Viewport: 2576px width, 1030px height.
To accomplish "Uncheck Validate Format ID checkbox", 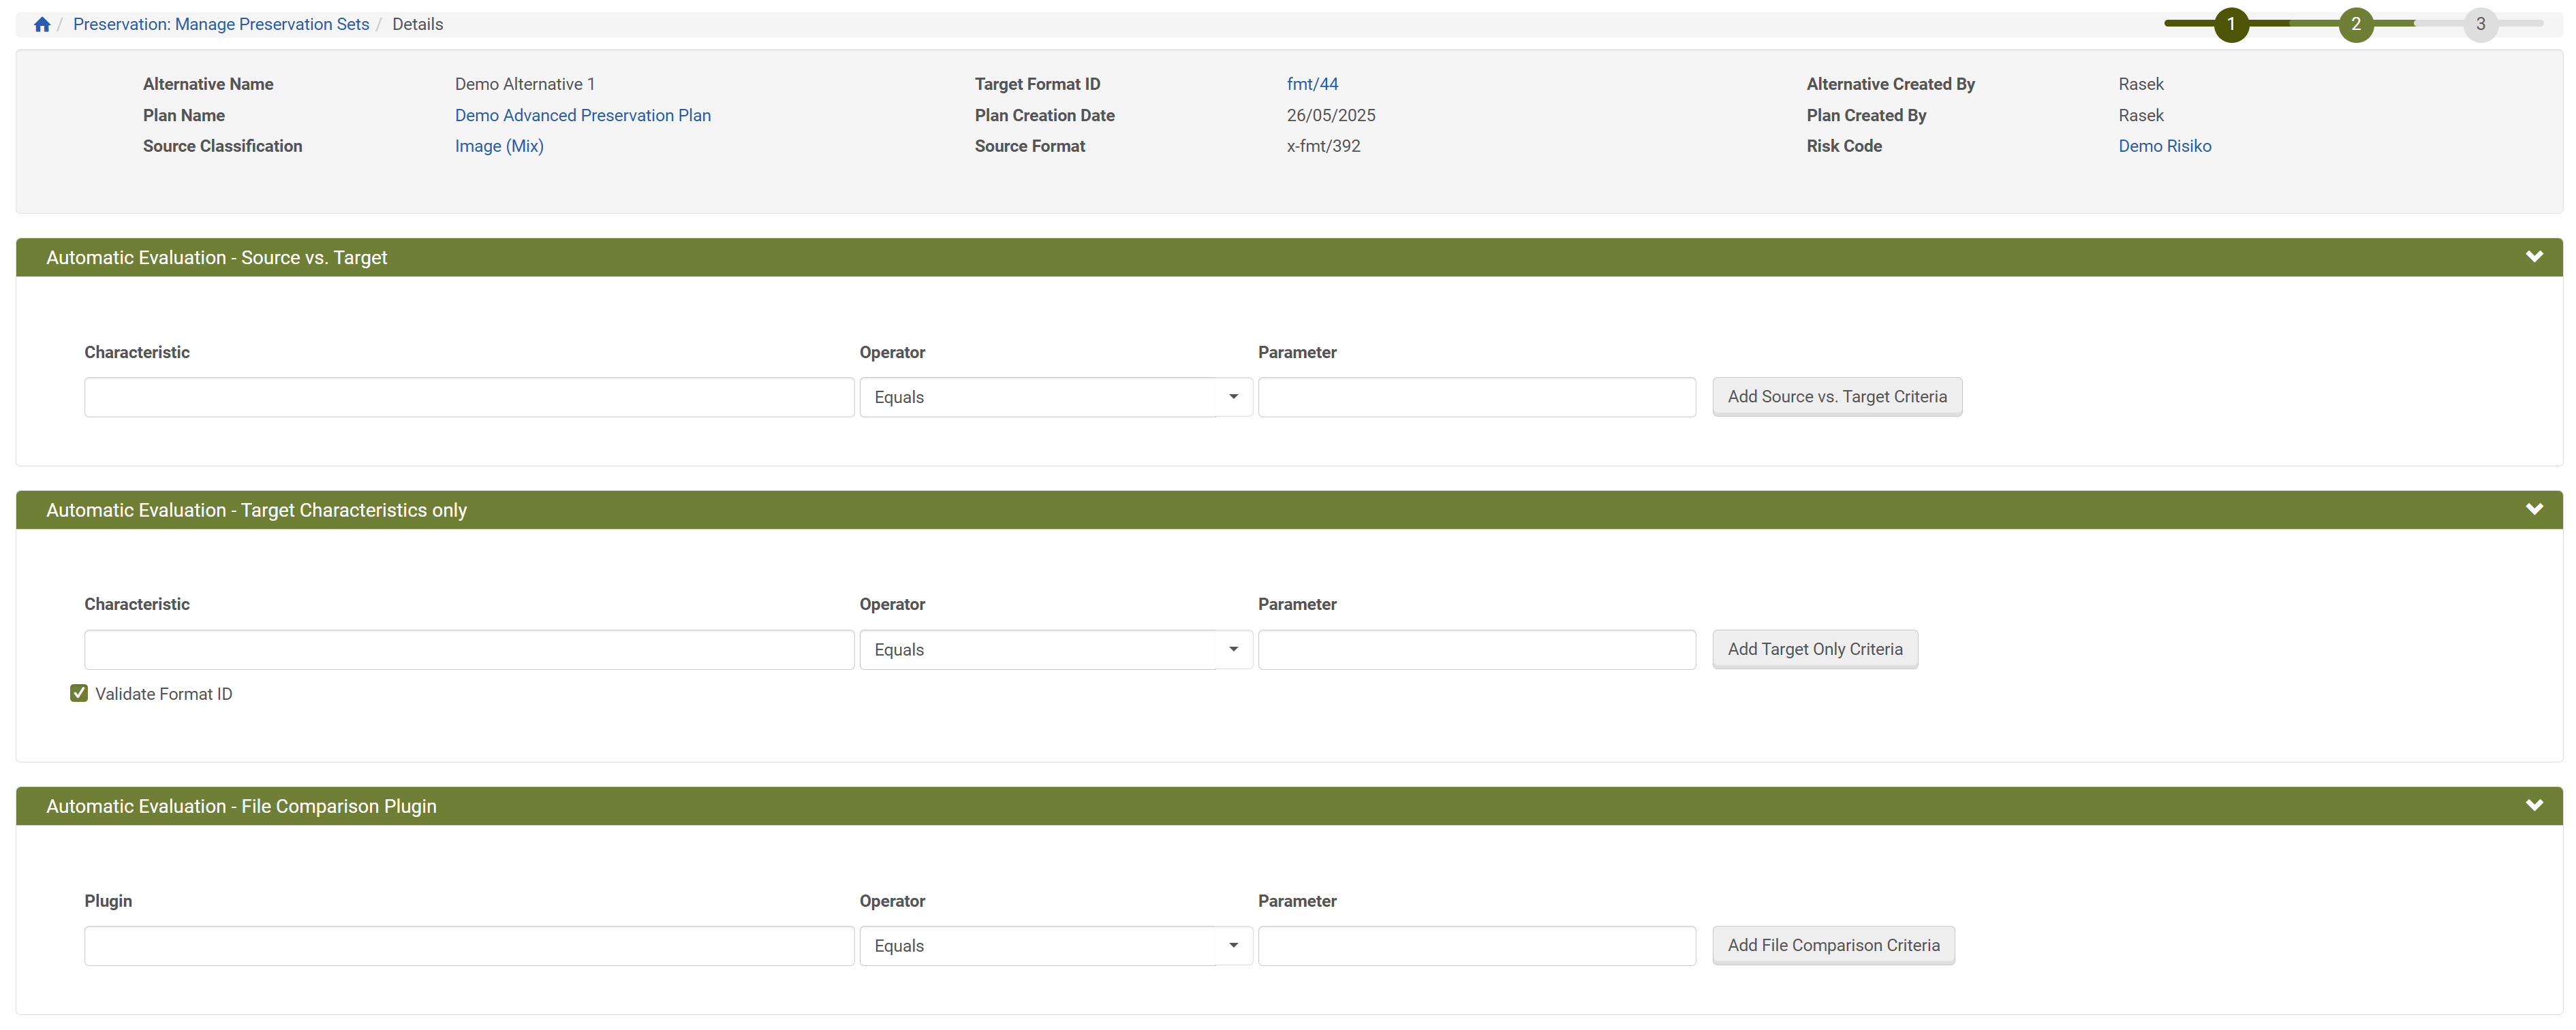I will (x=79, y=693).
